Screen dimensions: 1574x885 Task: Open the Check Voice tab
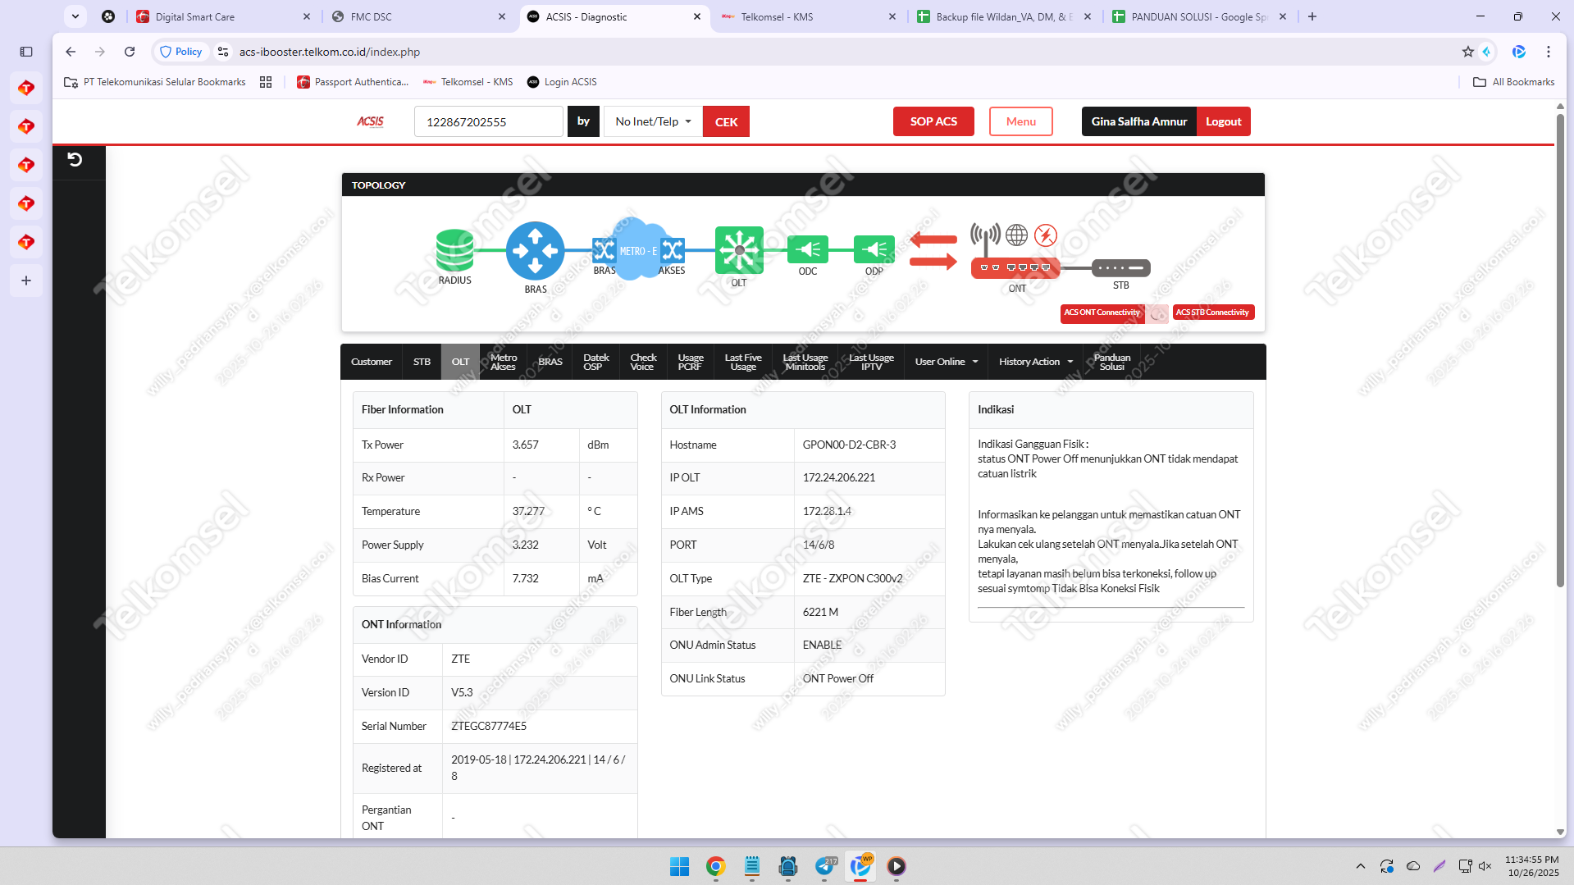click(x=643, y=362)
